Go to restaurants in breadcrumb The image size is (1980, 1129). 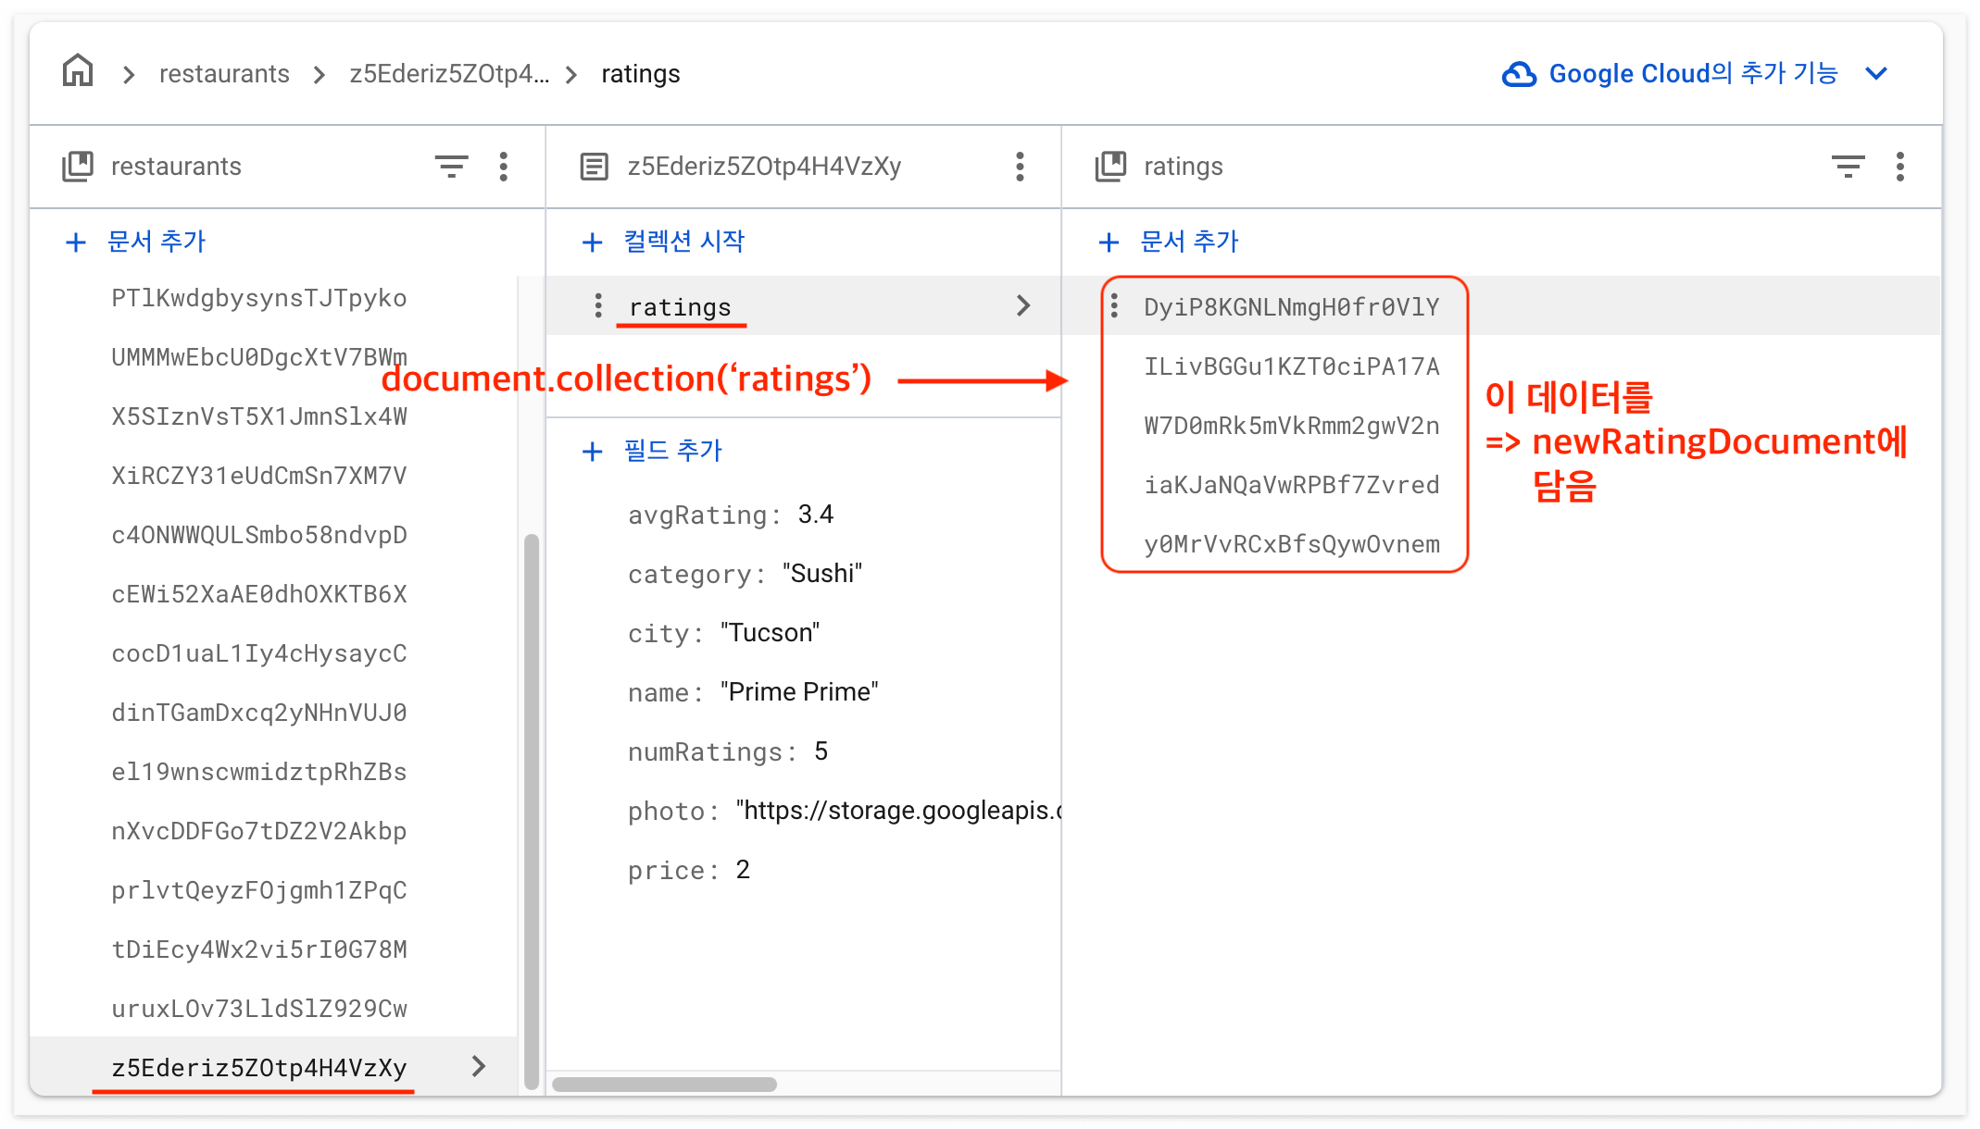tap(224, 74)
